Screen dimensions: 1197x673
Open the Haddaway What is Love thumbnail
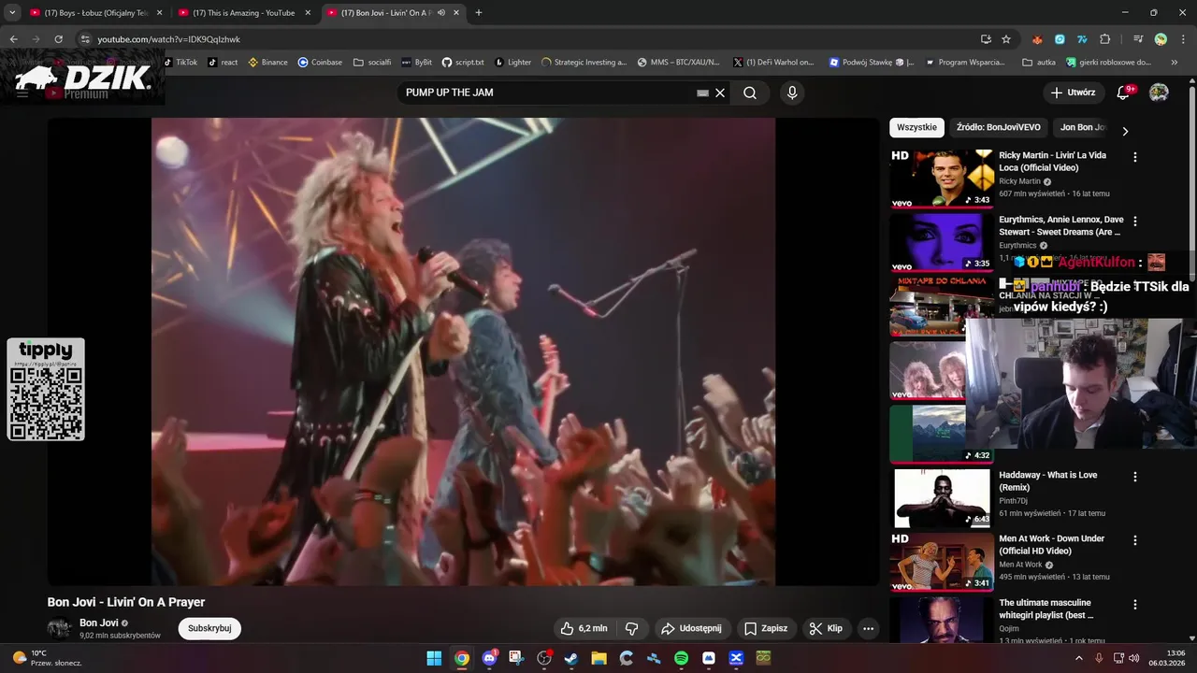(941, 497)
